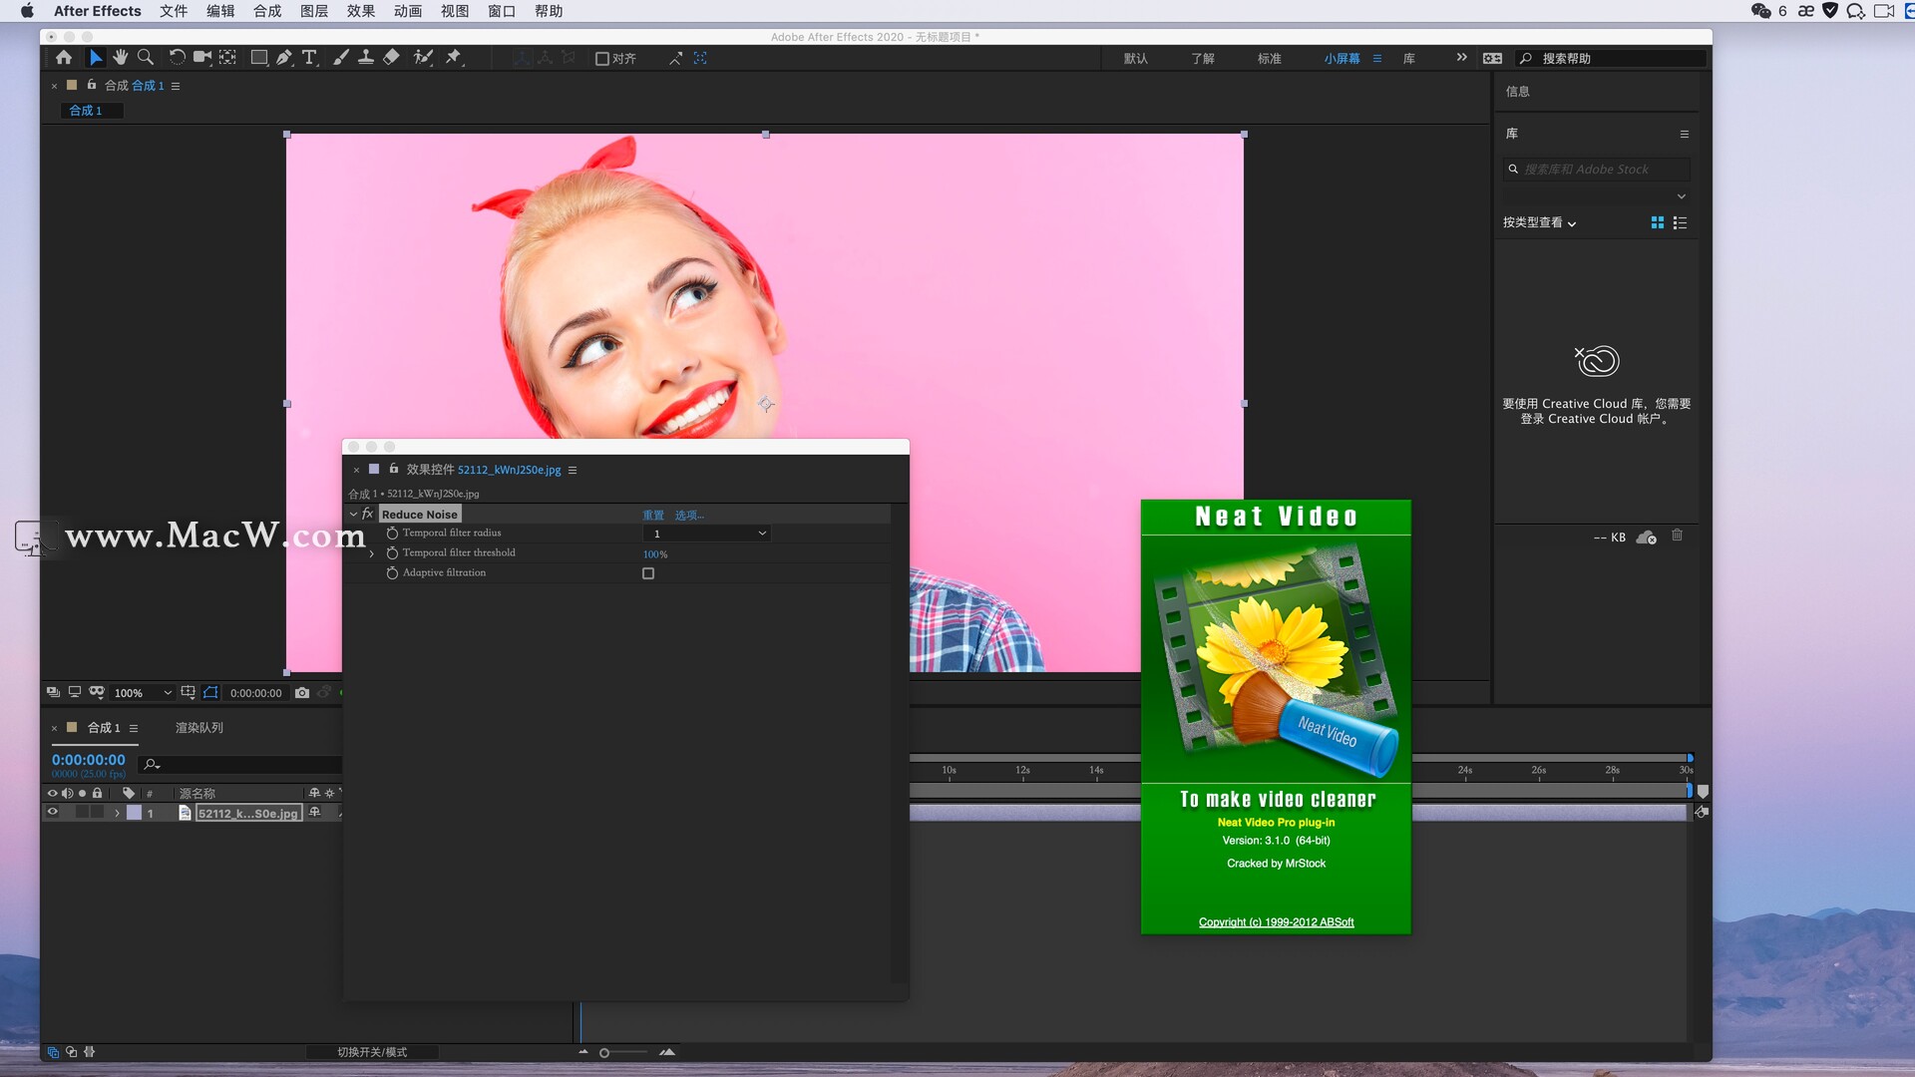Viewport: 1915px width, 1077px height.
Task: Hide layer 52112_k...S0e.jpg with eye icon
Action: pyautogui.click(x=53, y=813)
